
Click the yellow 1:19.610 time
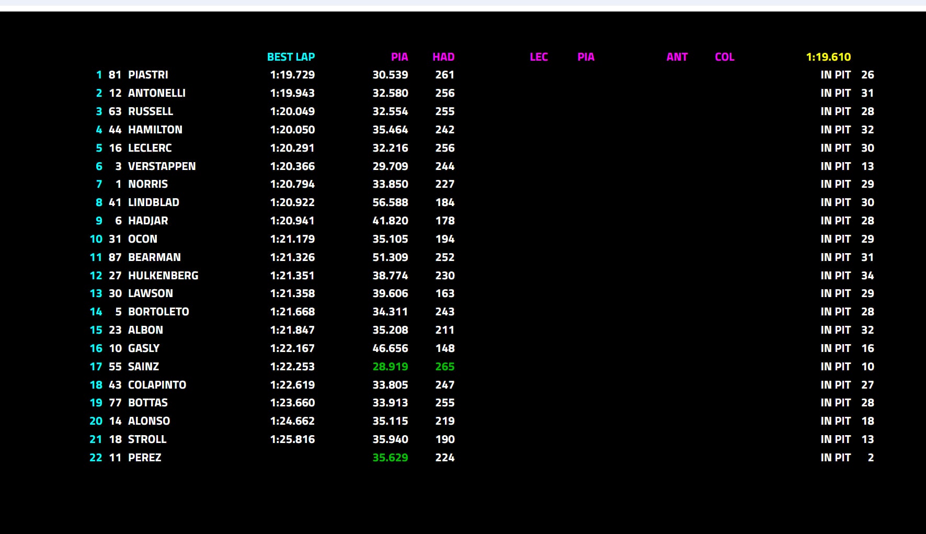828,57
